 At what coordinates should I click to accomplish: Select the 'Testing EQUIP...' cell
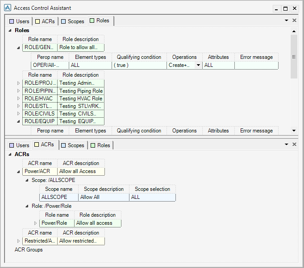tap(81, 121)
